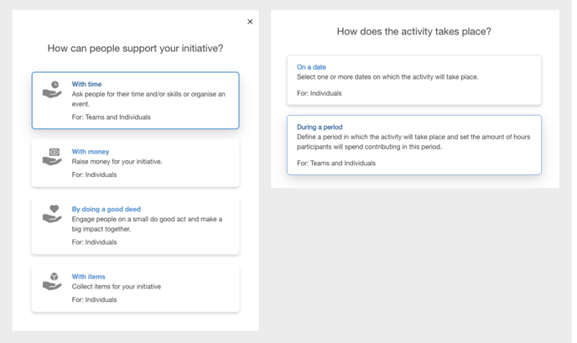Image resolution: width=577 pixels, height=343 pixels.
Task: Click 'Select one or more dates' description
Action: click(x=387, y=77)
